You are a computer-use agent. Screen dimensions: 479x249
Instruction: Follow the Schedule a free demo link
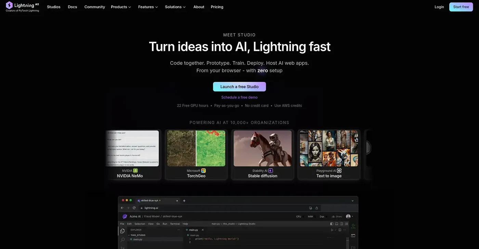coord(239,97)
